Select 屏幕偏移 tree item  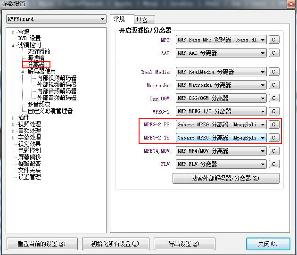click(x=29, y=157)
